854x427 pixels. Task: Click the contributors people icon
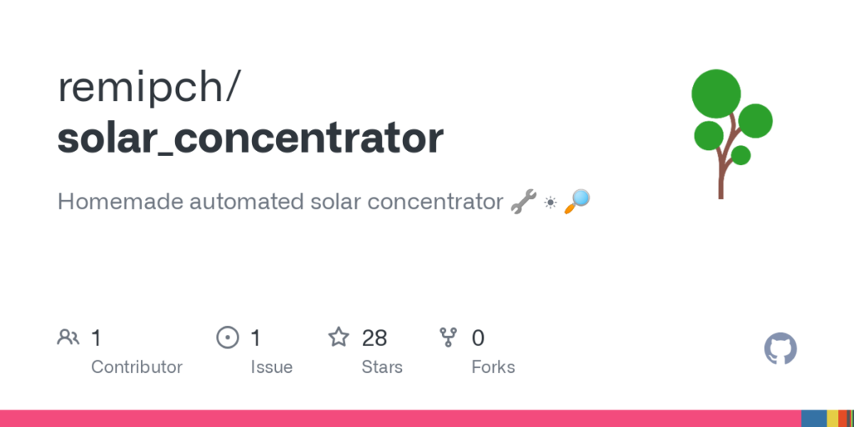click(x=68, y=338)
